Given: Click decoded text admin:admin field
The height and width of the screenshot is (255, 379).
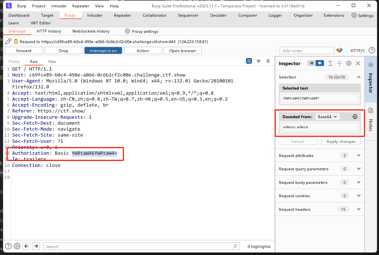Looking at the screenshot, I should click(x=319, y=127).
